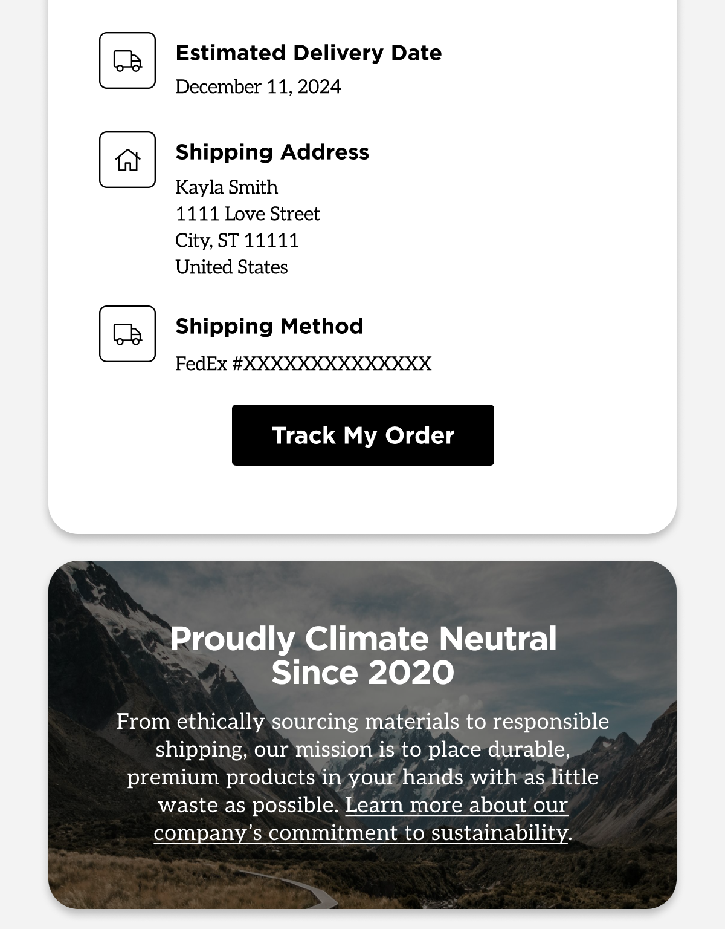Viewport: 725px width, 929px height.
Task: Click the FedEx tracking number text
Action: coord(303,364)
